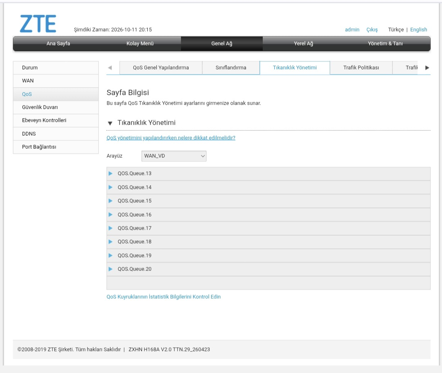Open WAN in the sidebar

pyautogui.click(x=56, y=81)
